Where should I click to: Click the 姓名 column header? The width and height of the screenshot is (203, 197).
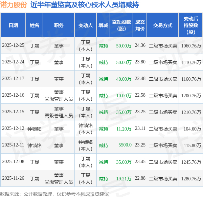pos(34,25)
